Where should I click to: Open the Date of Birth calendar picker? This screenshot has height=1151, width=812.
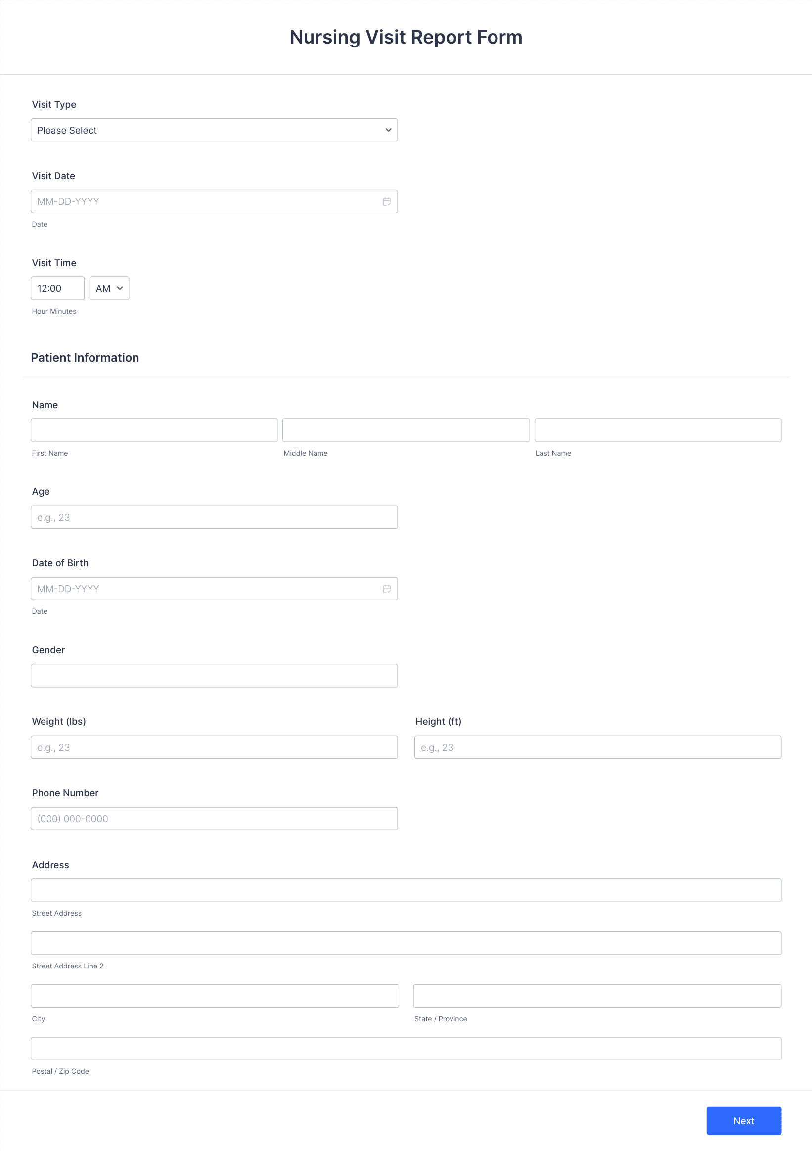tap(386, 589)
